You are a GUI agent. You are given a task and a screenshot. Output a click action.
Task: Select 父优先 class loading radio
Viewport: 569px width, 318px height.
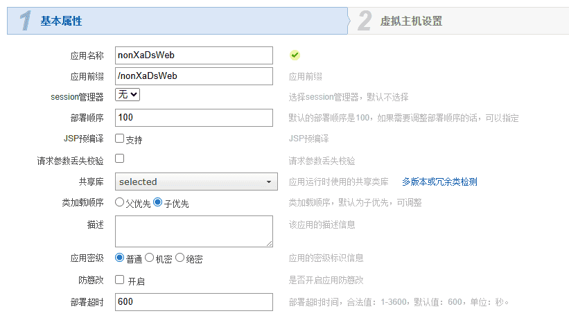point(120,202)
